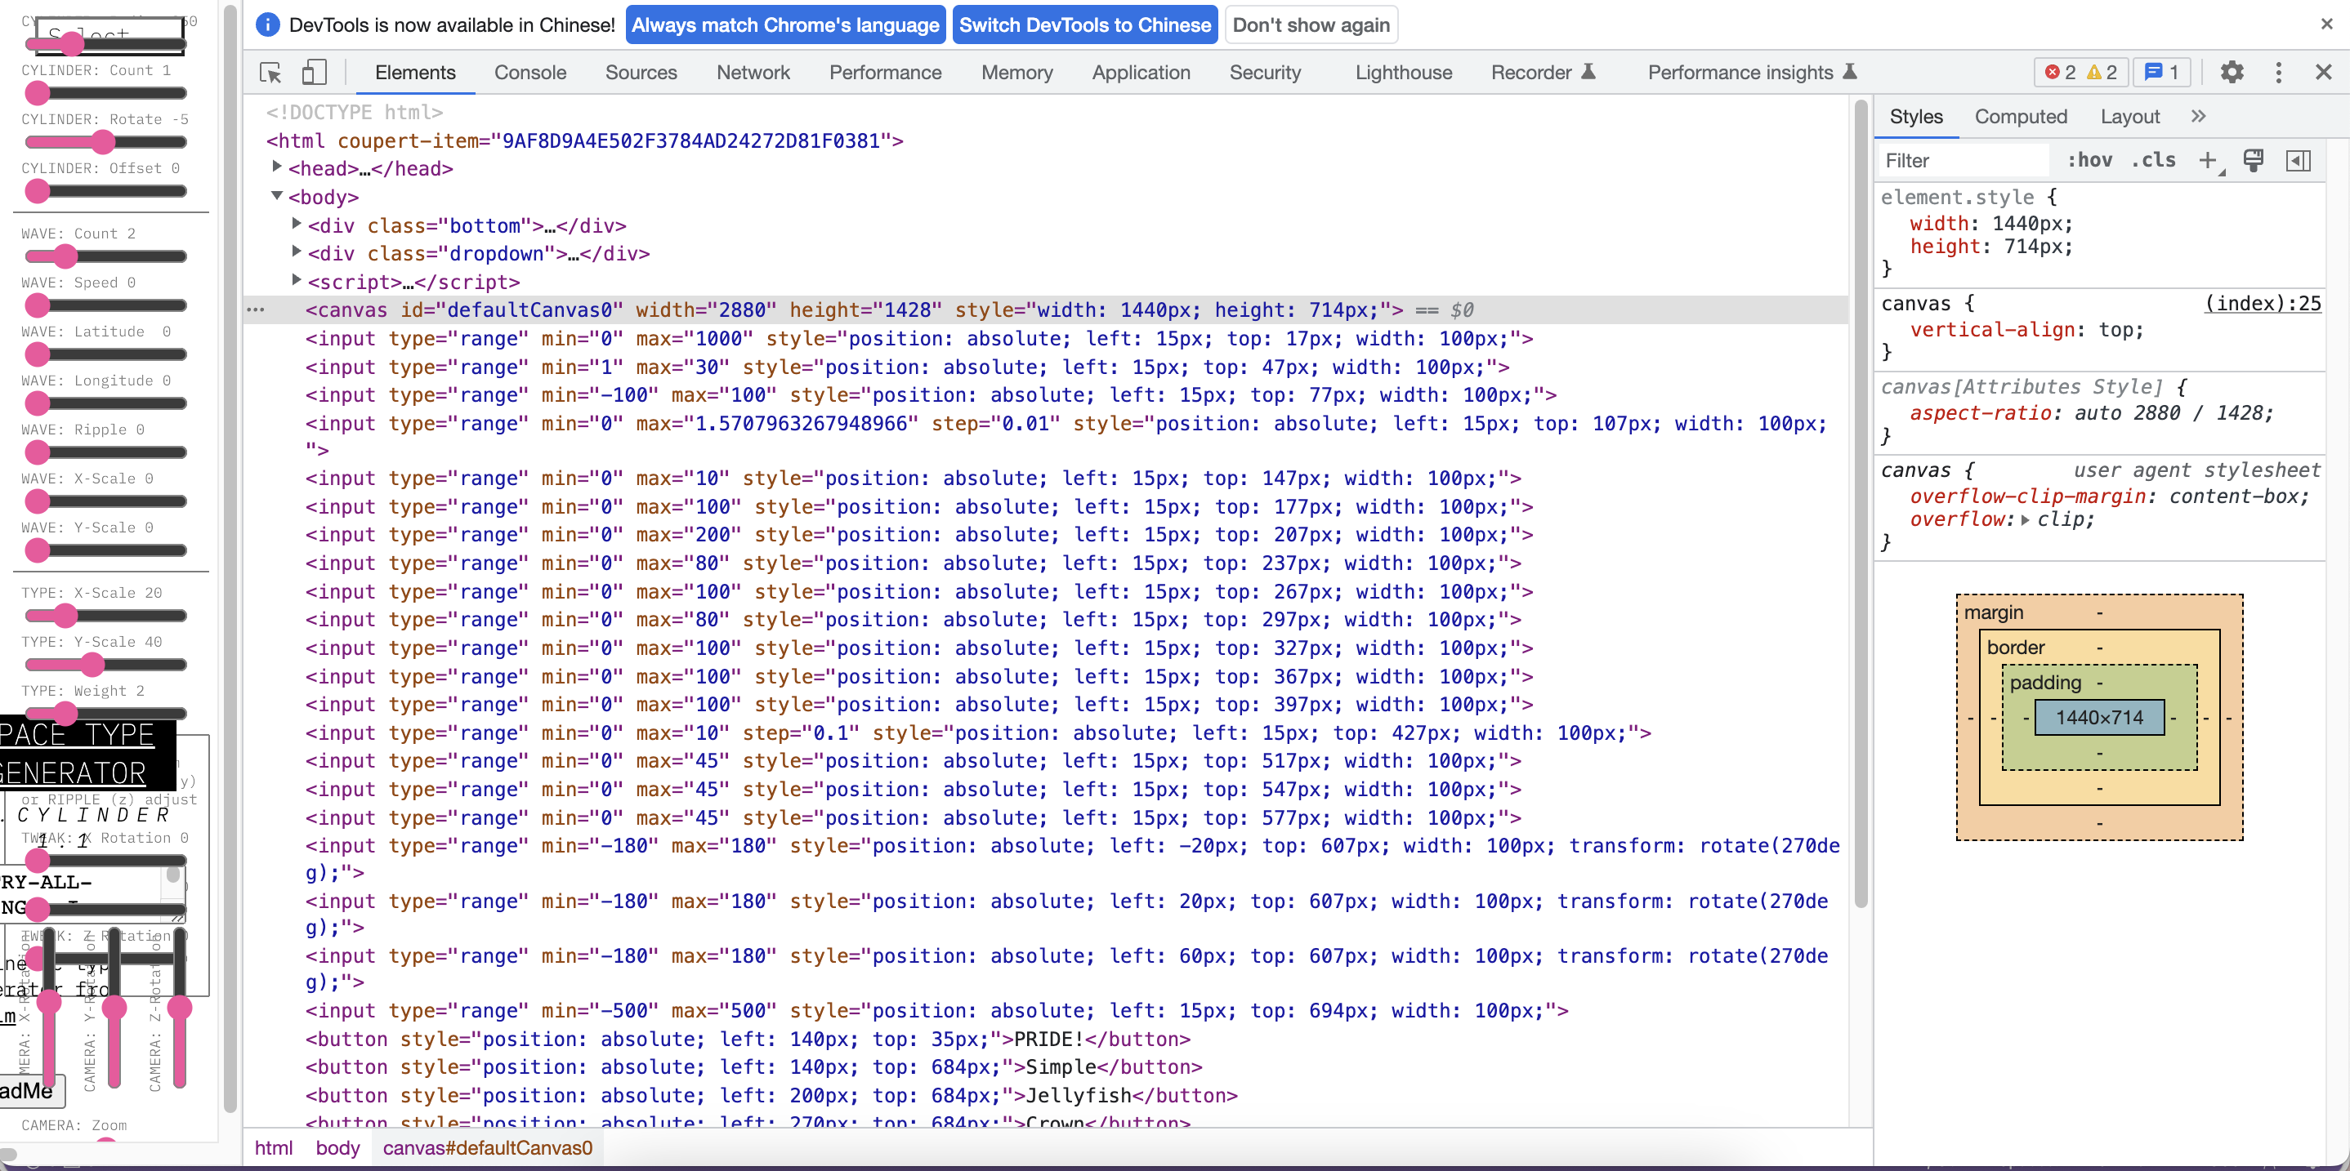Switch to the Console tab
The width and height of the screenshot is (2350, 1171).
530,73
